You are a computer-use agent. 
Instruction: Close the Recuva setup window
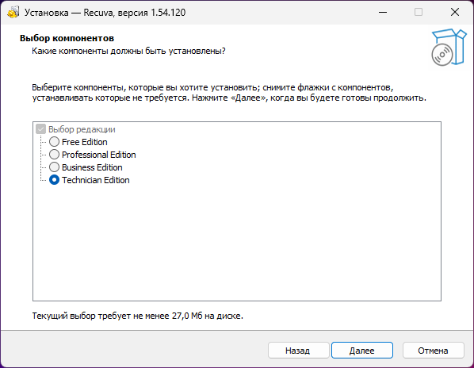(455, 12)
